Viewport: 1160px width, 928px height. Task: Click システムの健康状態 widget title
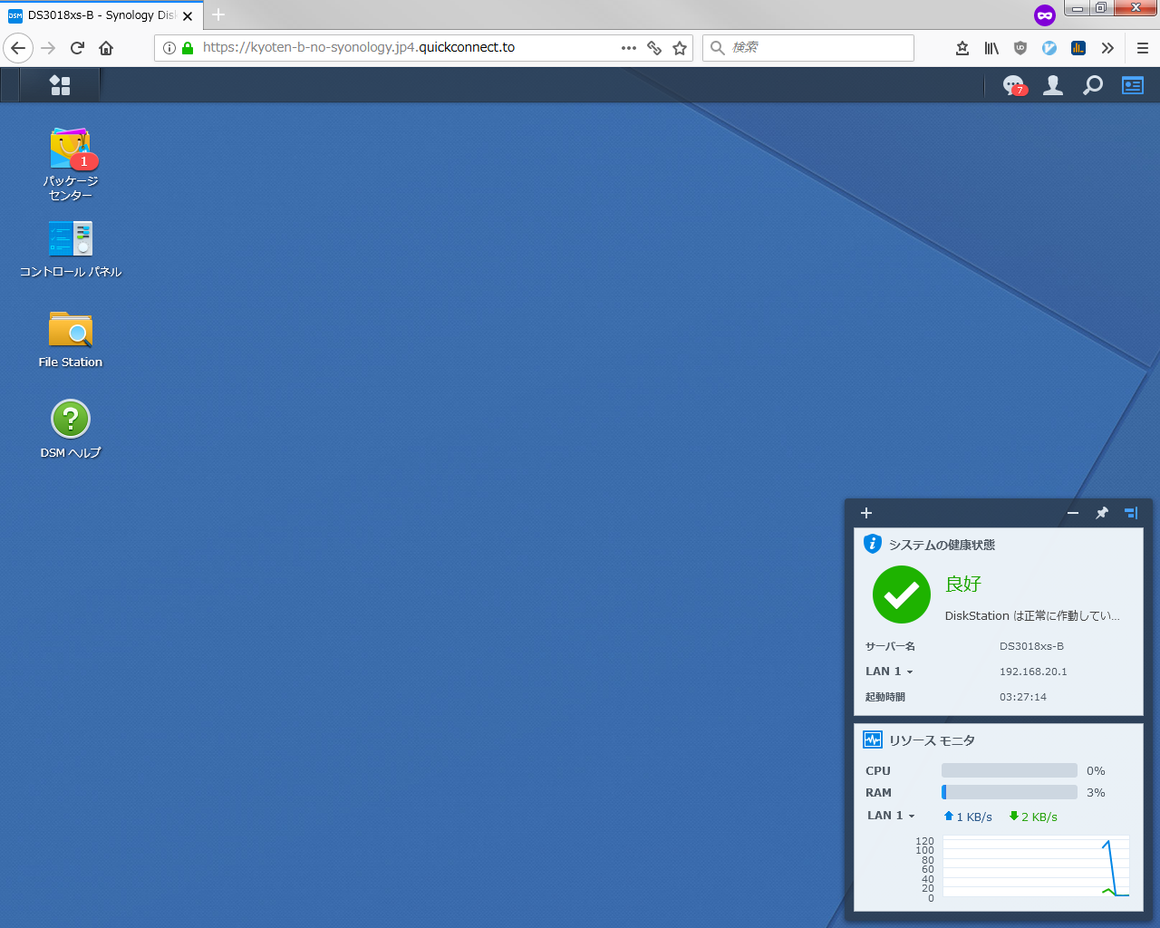pos(942,545)
